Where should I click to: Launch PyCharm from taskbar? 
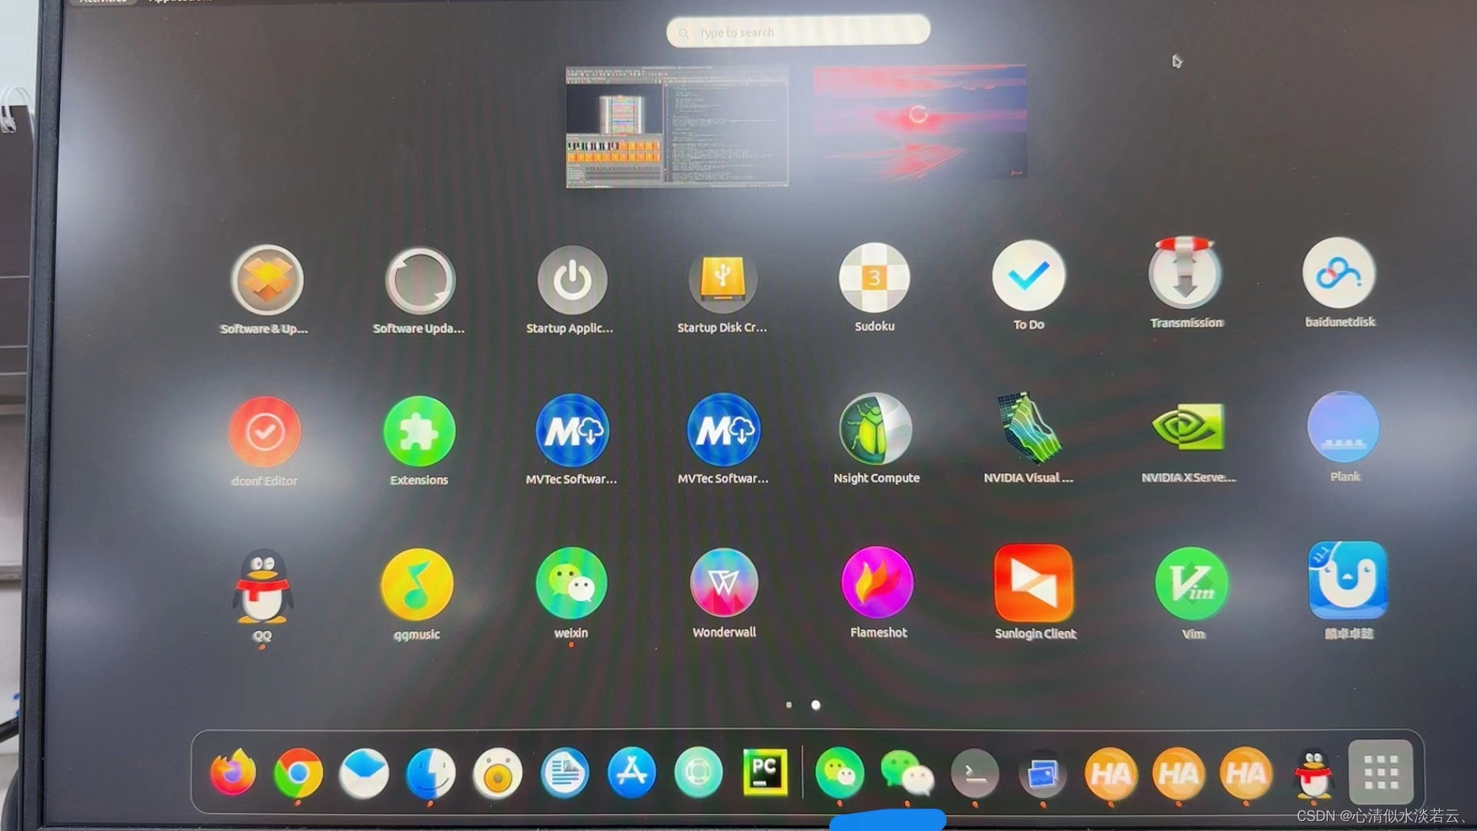tap(765, 773)
